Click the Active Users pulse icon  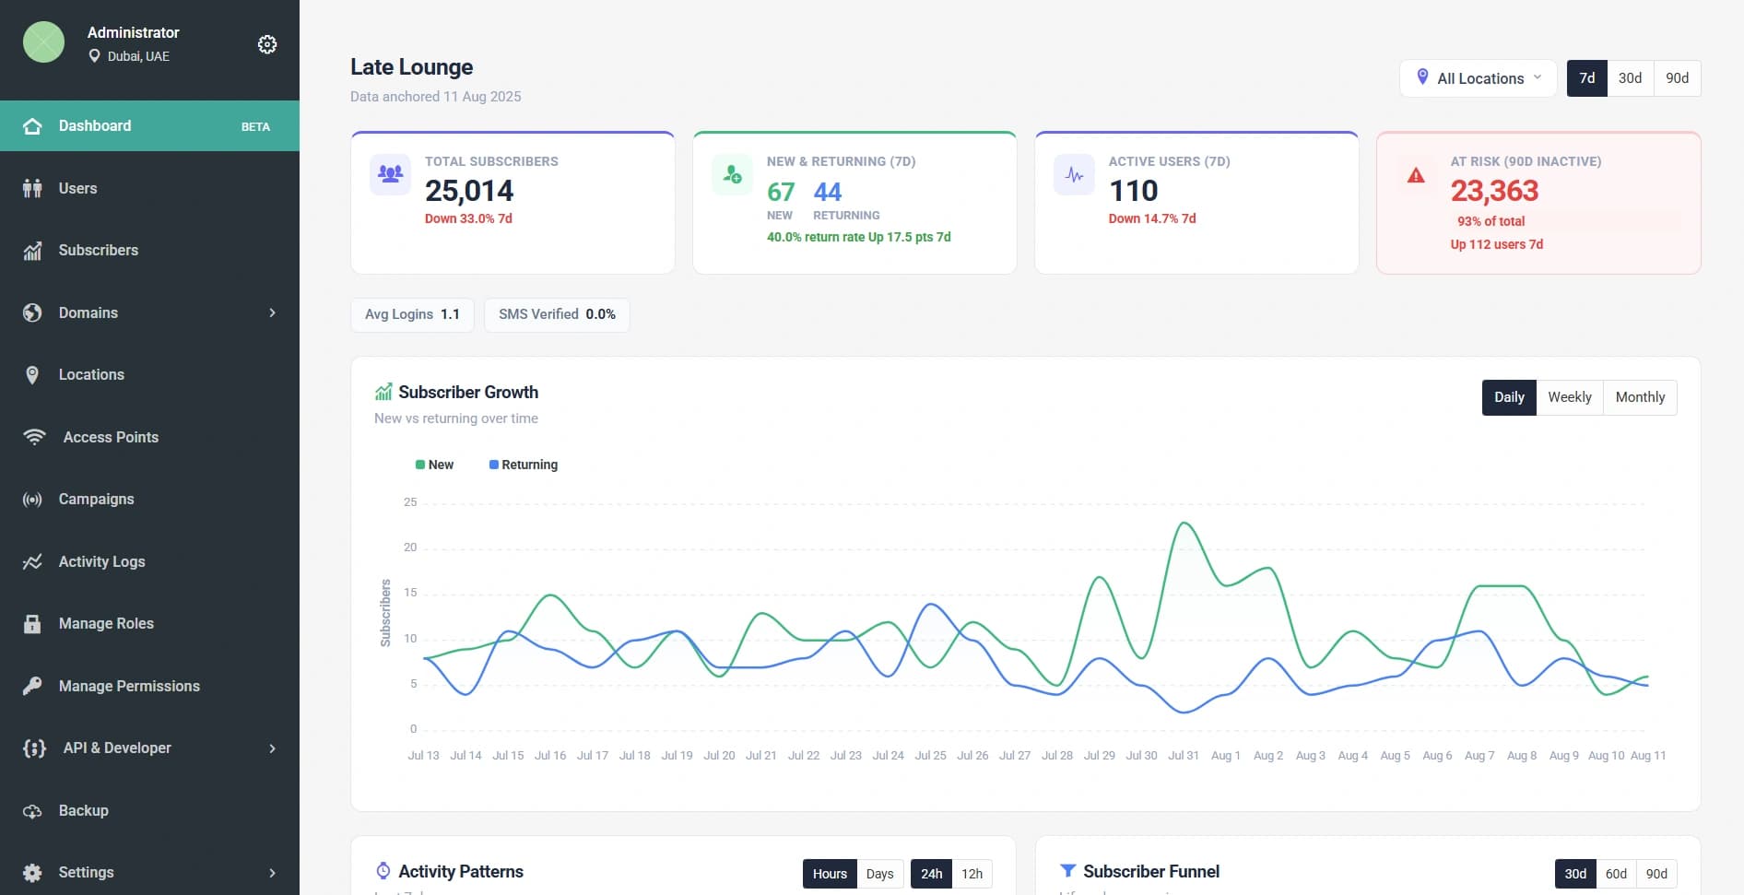click(x=1074, y=174)
